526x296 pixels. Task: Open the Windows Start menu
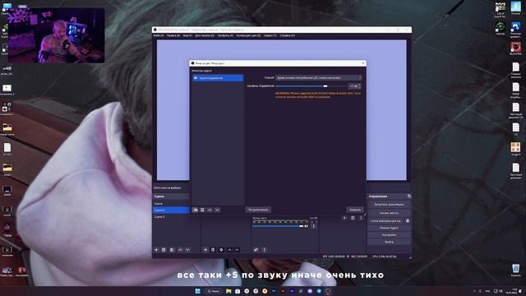tap(197, 291)
